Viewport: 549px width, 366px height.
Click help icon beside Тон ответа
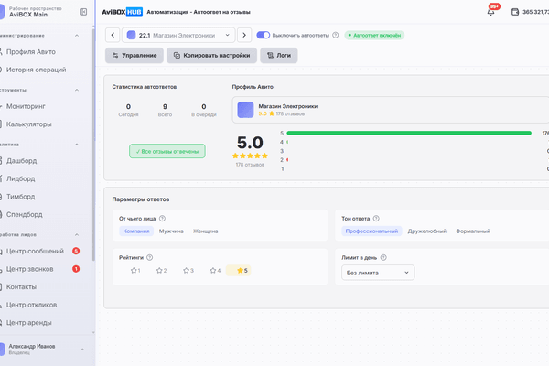[376, 218]
